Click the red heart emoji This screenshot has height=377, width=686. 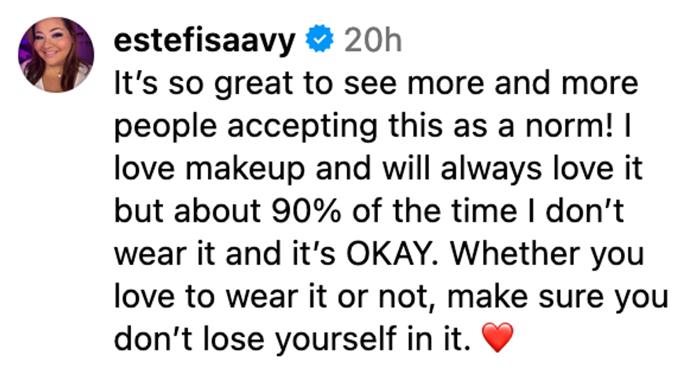click(x=498, y=339)
